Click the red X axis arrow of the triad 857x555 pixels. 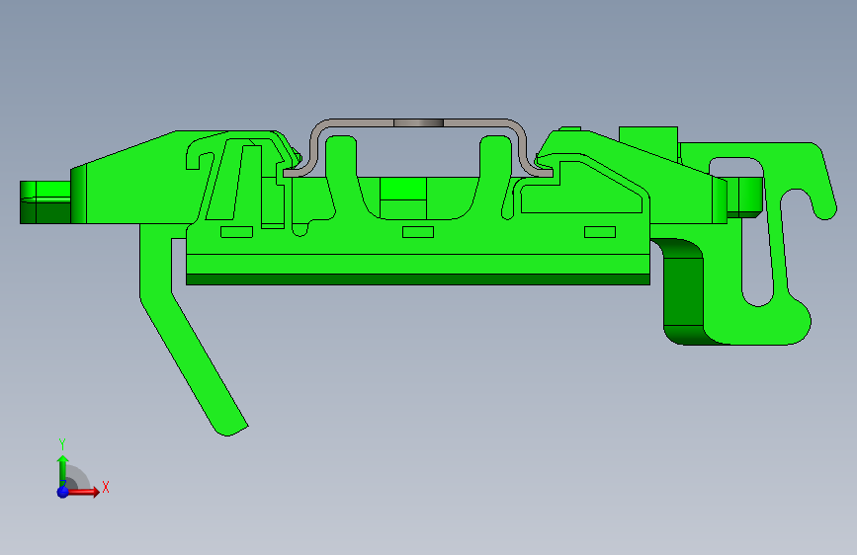(x=83, y=492)
